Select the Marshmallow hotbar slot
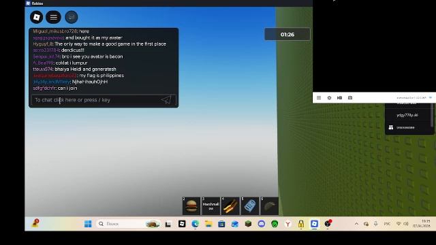Viewport: 436px width, 245px height. (211, 206)
